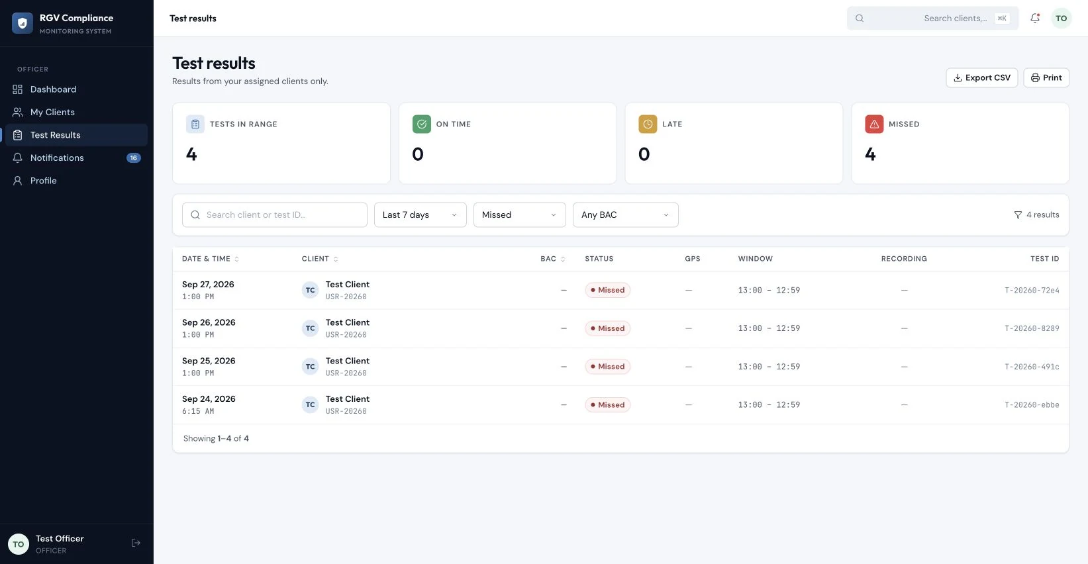Open Notifications in sidebar
1088x564 pixels.
77,158
